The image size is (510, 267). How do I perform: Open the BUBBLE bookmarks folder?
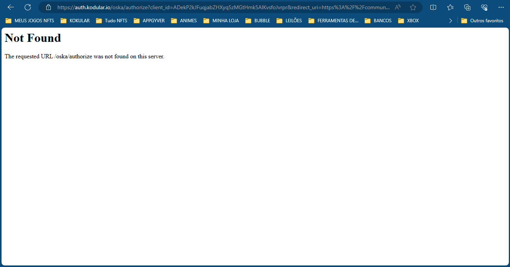[258, 21]
